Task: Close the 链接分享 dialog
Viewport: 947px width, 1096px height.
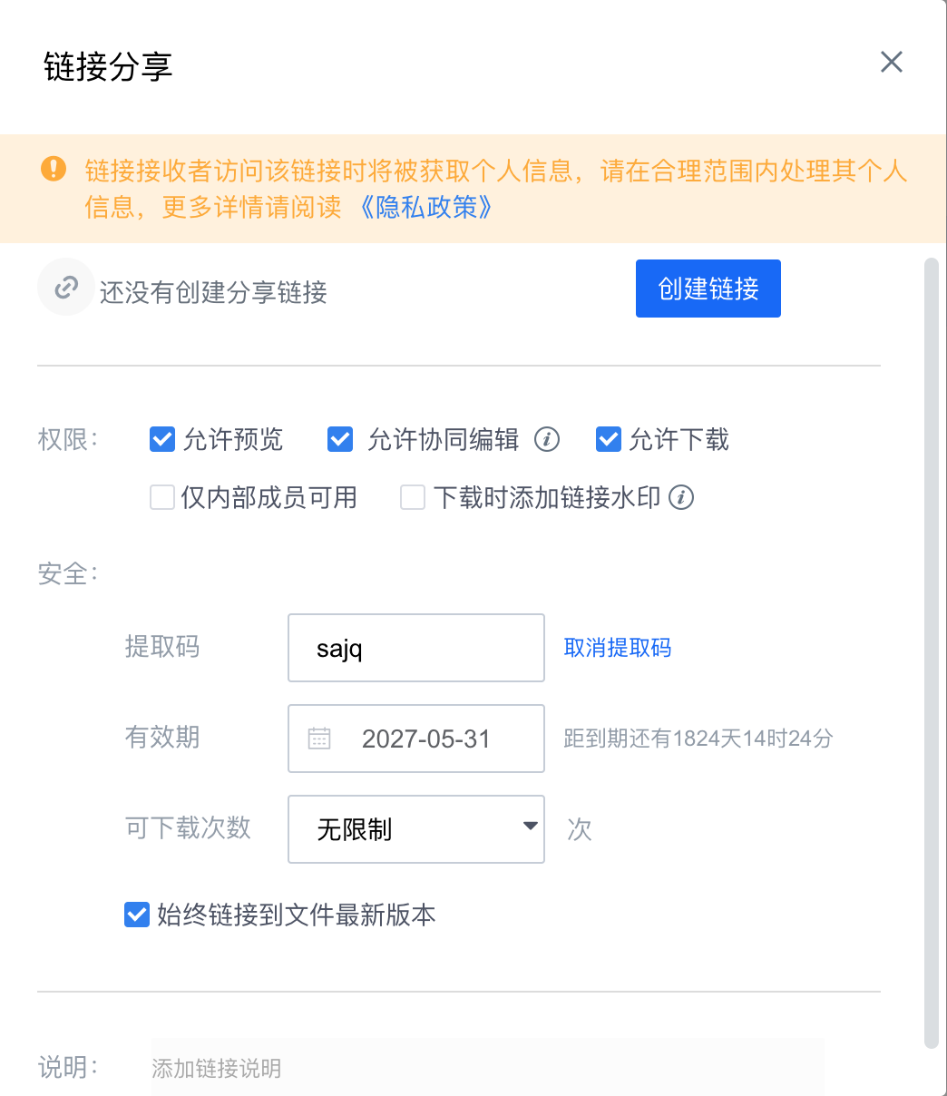Action: click(892, 62)
